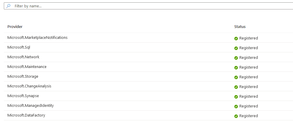Select the Microsoft.Storage provider

(23, 77)
